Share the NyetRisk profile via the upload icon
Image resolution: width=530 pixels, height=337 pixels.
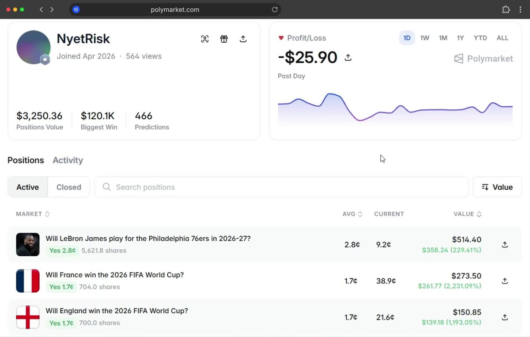243,39
